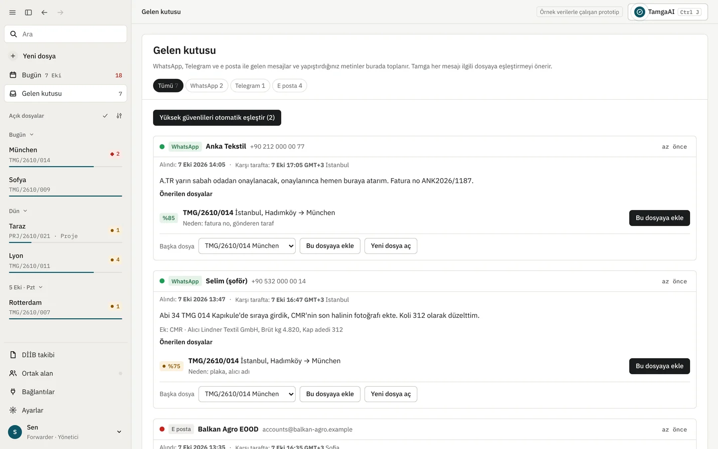Click Balkan Agro EOOD sender name
Screen dimensions: 718x449
click(228, 429)
